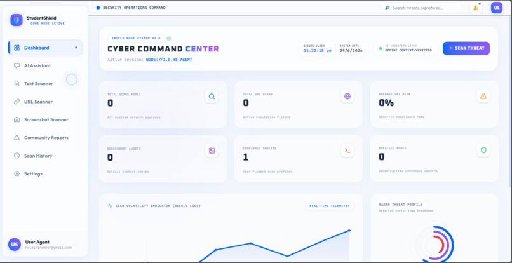512x263 pixels.
Task: Click the Gemini Context-Verified status pill
Action: click(x=405, y=48)
